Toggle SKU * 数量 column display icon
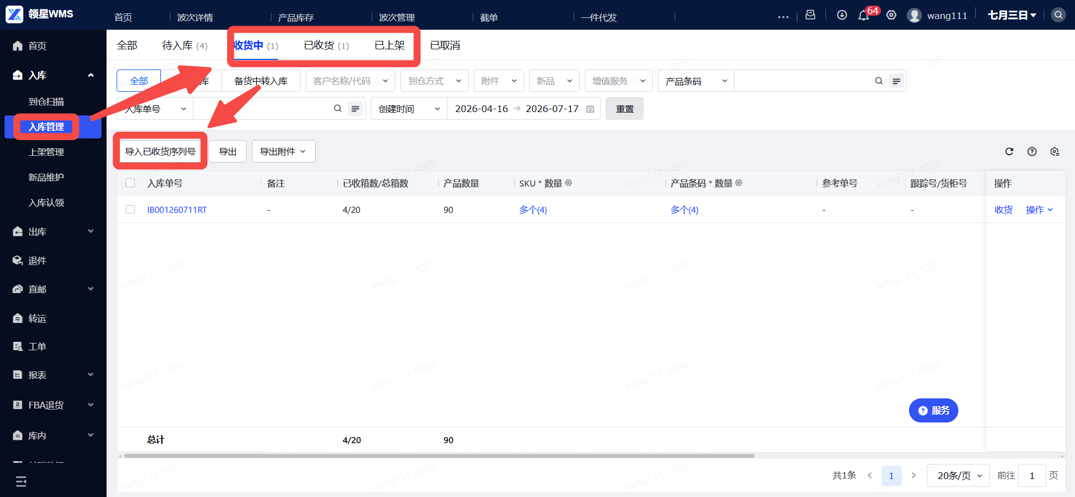This screenshot has height=497, width=1075. click(x=568, y=183)
